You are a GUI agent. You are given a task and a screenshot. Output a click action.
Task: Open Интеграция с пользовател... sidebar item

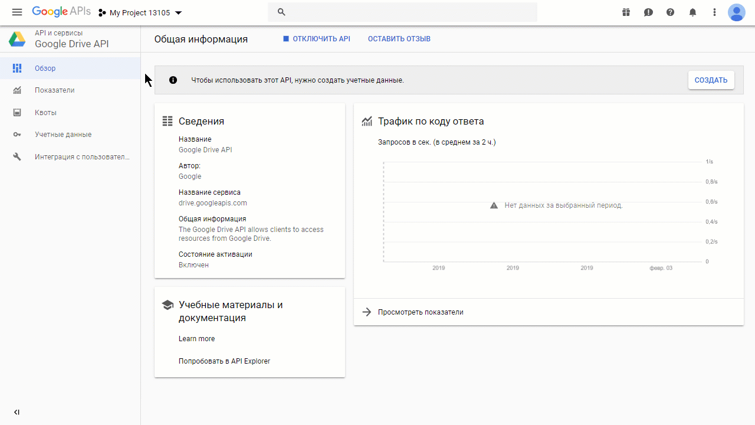point(70,157)
